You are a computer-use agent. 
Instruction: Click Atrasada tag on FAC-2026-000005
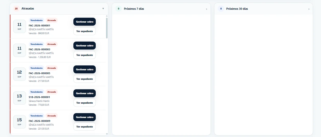click(52, 68)
